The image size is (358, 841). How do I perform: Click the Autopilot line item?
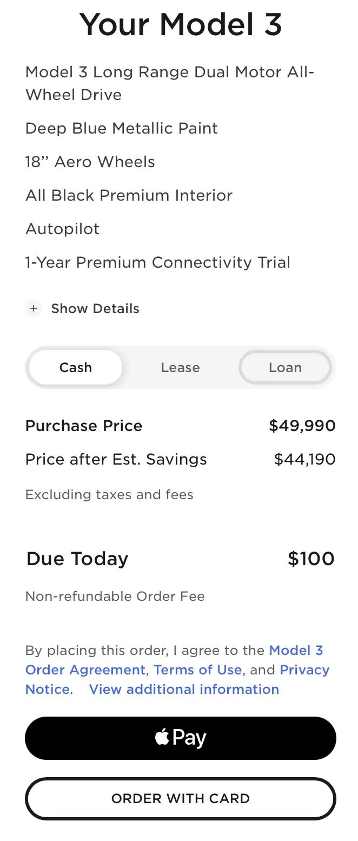tap(62, 229)
